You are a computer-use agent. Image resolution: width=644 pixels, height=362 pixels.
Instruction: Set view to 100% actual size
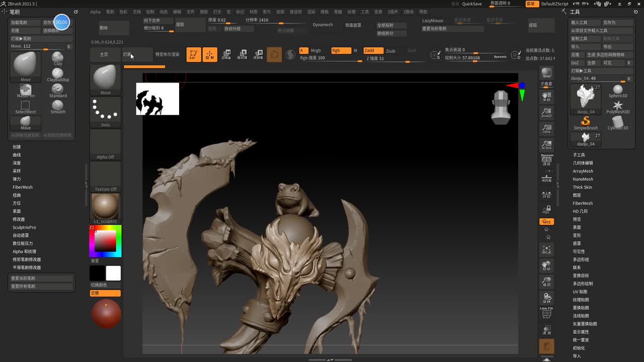[546, 129]
